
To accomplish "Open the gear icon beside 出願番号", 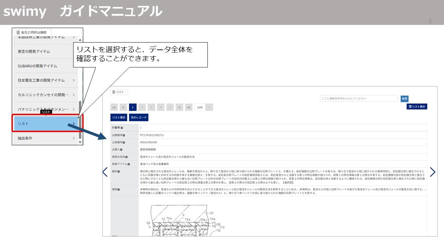I will pyautogui.click(x=123, y=135).
